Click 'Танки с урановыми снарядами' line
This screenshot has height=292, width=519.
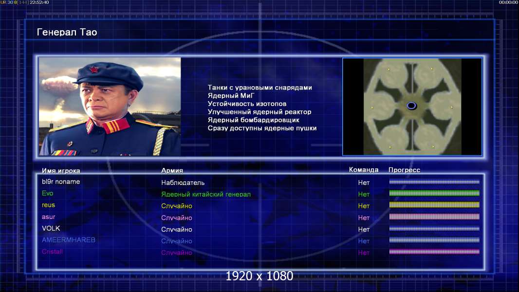coord(260,88)
